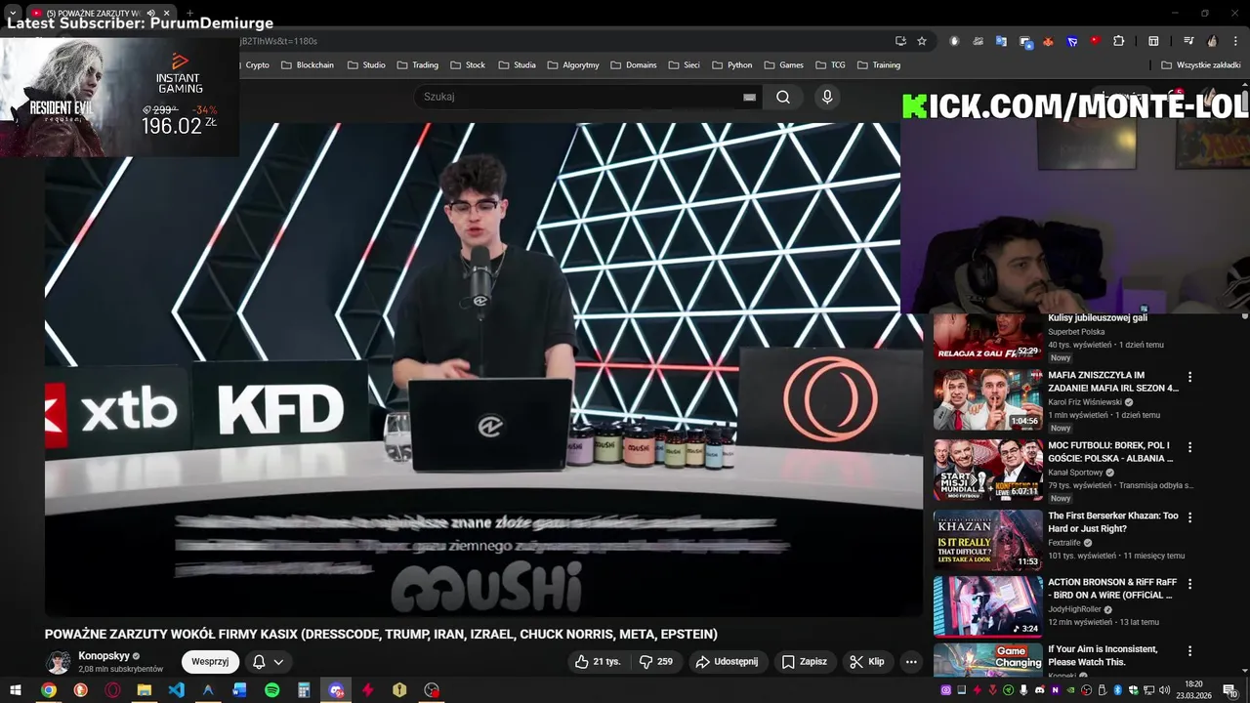The width and height of the screenshot is (1250, 703).
Task: Open the Stock bookmarks folder
Action: [468, 65]
